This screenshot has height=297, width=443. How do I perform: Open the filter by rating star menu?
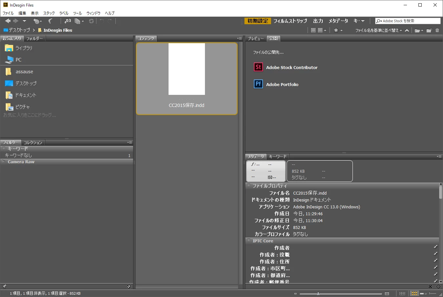coord(338,30)
